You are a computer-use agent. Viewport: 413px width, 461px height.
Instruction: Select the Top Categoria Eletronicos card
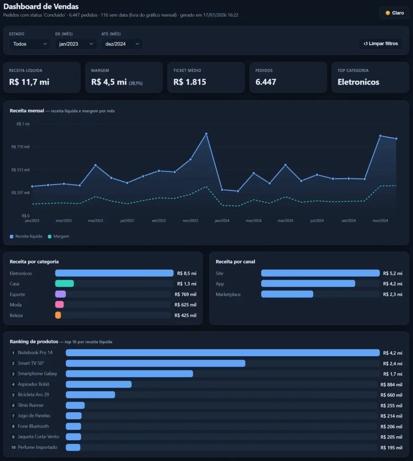(370, 77)
